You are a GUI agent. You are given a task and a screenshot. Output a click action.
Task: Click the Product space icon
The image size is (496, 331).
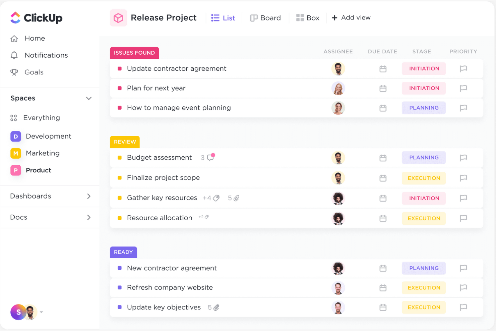click(15, 170)
